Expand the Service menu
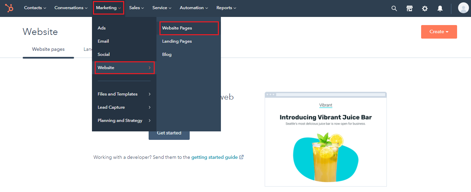This screenshot has height=192, width=471. click(162, 8)
